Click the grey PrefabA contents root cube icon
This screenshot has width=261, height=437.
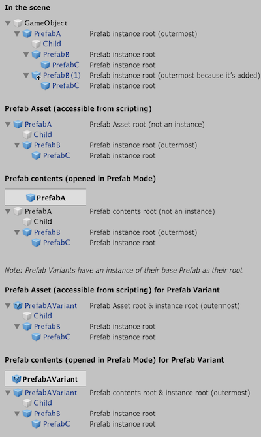pos(18,211)
